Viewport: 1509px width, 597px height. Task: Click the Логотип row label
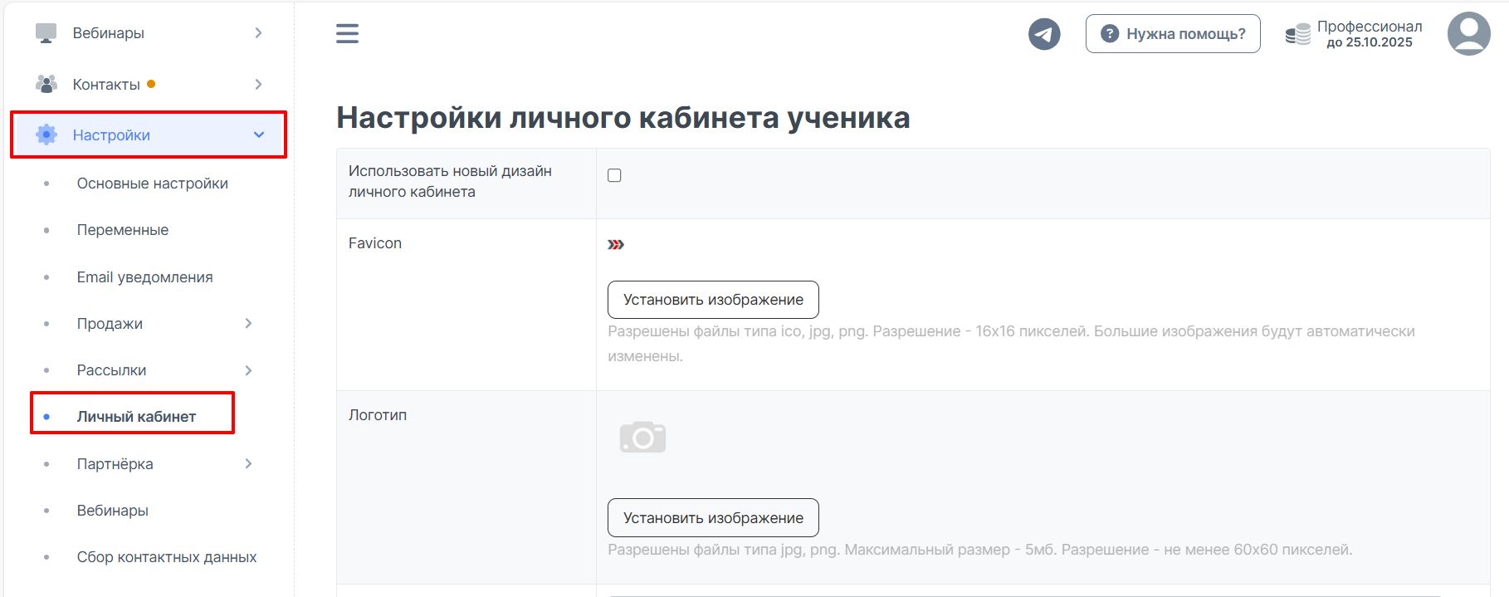[377, 415]
